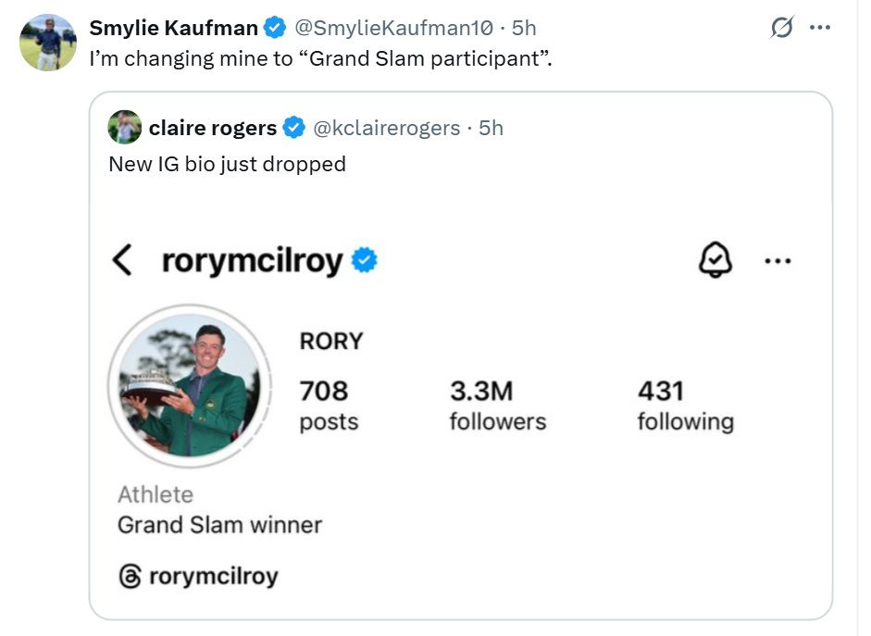Screen dimensions: 871x636
Task: Open Smylie Kaufman's display name link
Action: [x=173, y=29]
